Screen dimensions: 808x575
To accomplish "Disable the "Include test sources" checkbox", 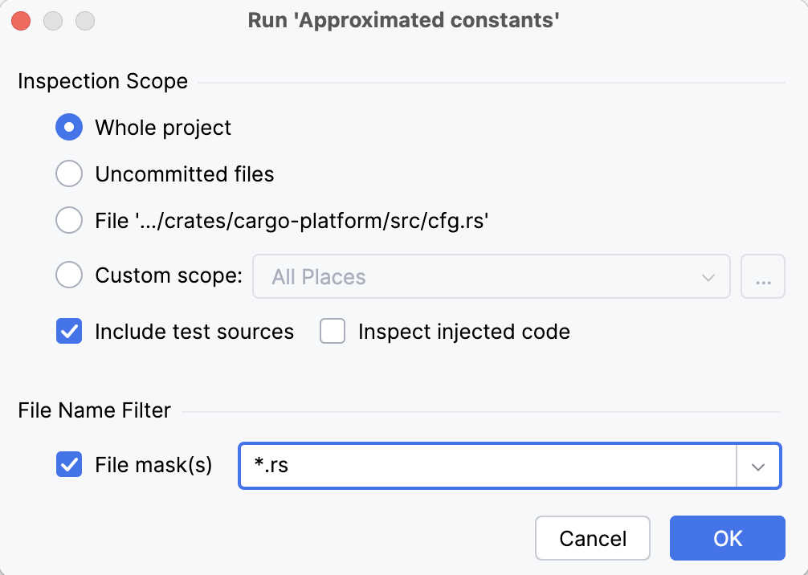I will tap(69, 331).
